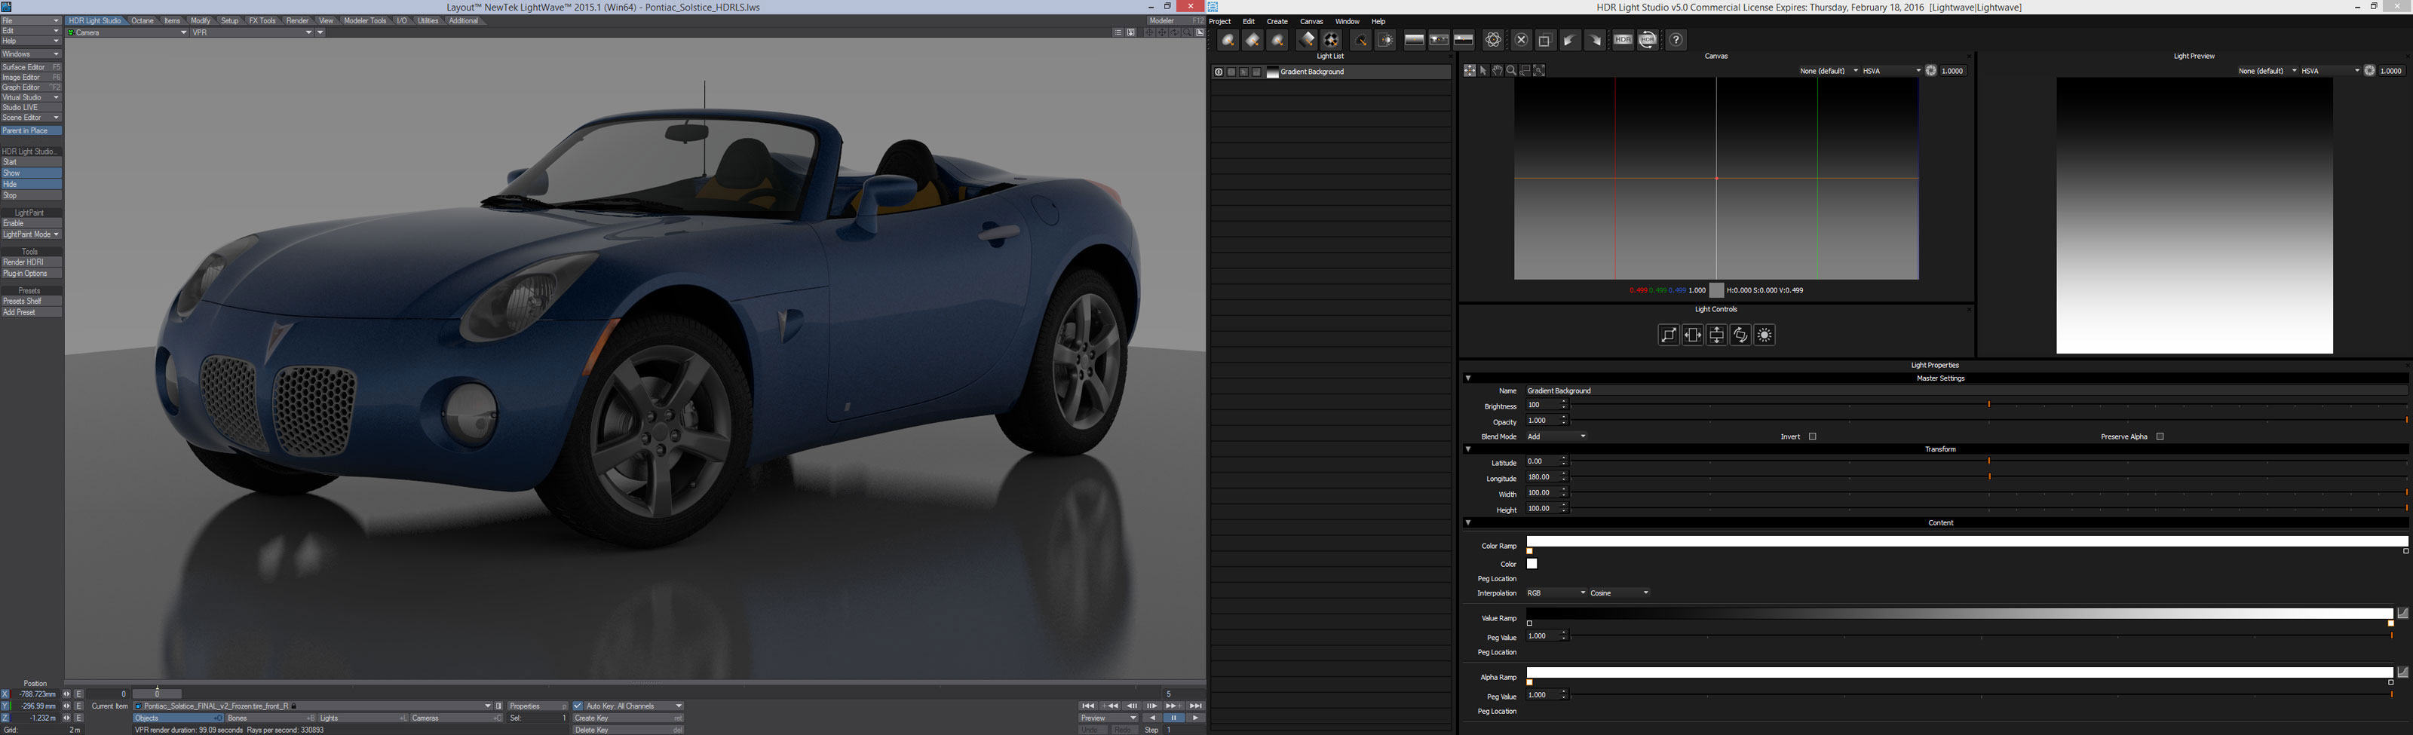Collapse the Content section
Viewport: 2413px width, 735px height.
click(1468, 522)
